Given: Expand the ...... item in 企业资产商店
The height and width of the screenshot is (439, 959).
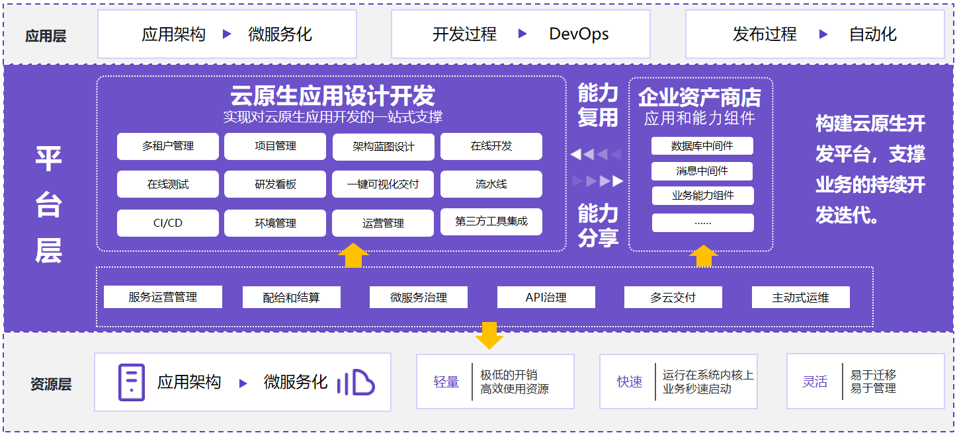Looking at the screenshot, I should (702, 223).
